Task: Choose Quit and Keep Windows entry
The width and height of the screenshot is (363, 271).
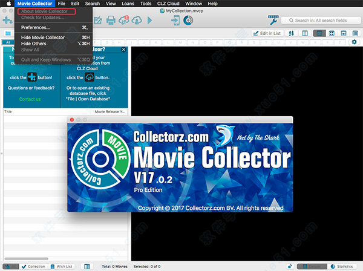Action: [x=53, y=60]
